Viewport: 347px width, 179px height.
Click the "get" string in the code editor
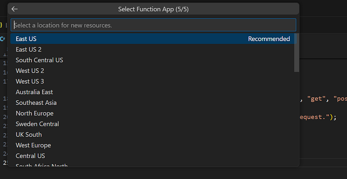tap(316, 98)
